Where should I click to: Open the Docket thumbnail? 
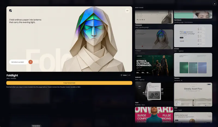click(193, 36)
